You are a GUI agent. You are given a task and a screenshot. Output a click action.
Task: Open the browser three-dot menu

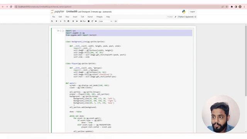tap(244, 7)
